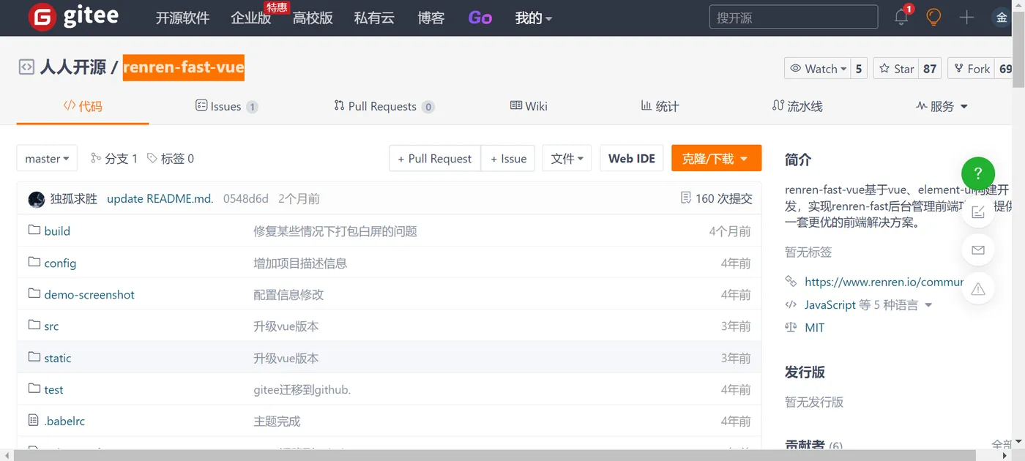Switch to the Wiki tab

[x=529, y=106]
